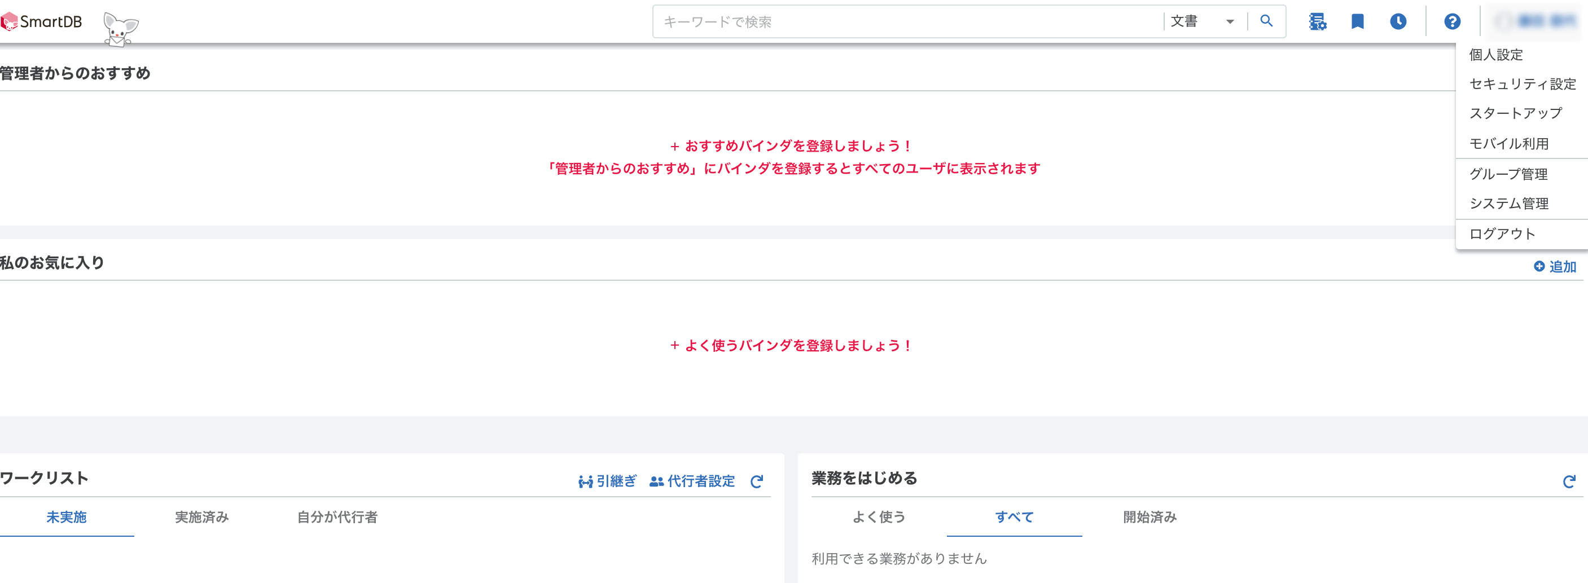Viewport: 1588px width, 583px height.
Task: Click the mascot character icon
Action: pos(120,29)
